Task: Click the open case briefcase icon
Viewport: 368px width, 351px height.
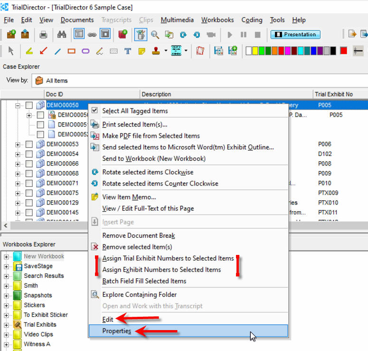Action: [25, 35]
